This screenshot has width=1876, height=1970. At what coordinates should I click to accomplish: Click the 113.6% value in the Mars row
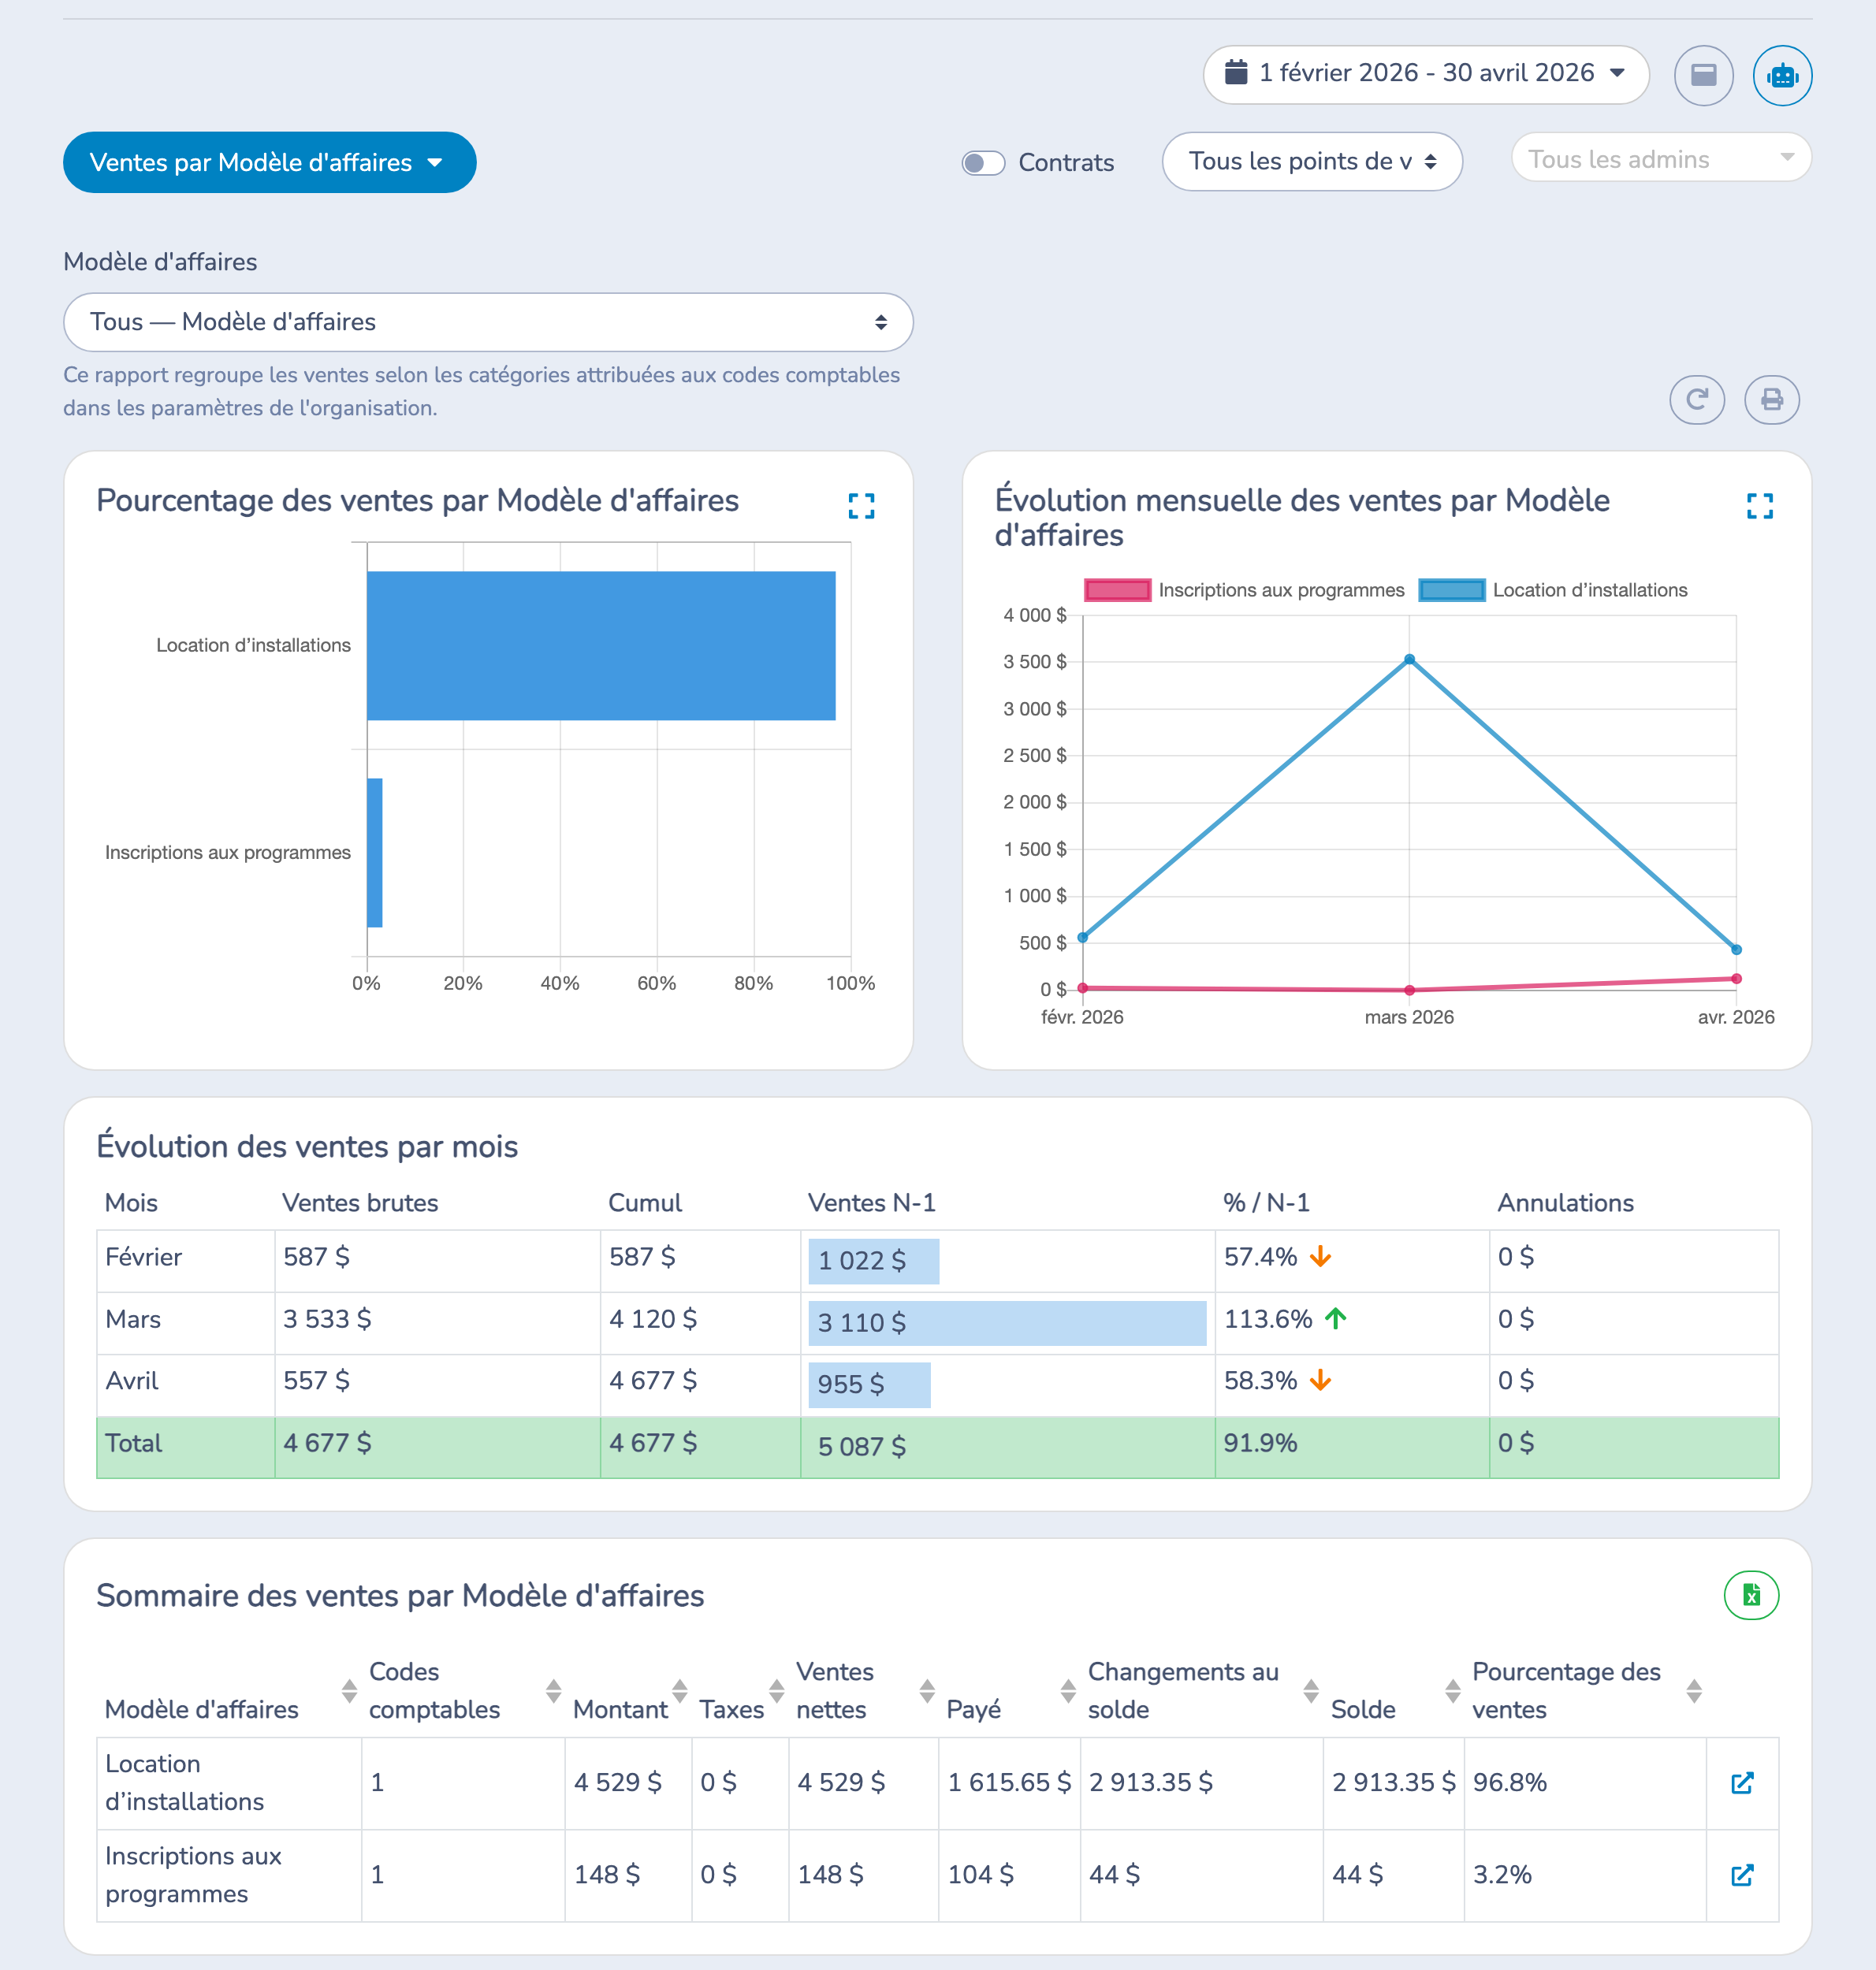1268,1319
